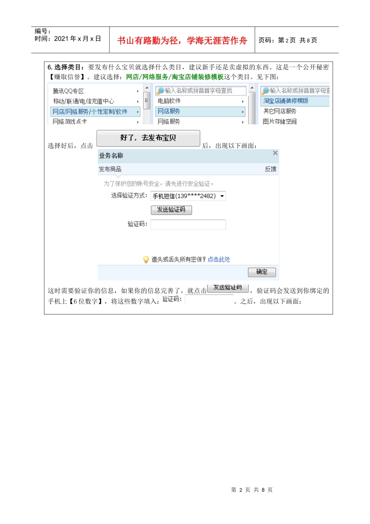Image resolution: width=370 pixels, height=524 pixels.
Task: Expand the 移动/联通/电信充值中心 category arrow
Action: click(138, 101)
